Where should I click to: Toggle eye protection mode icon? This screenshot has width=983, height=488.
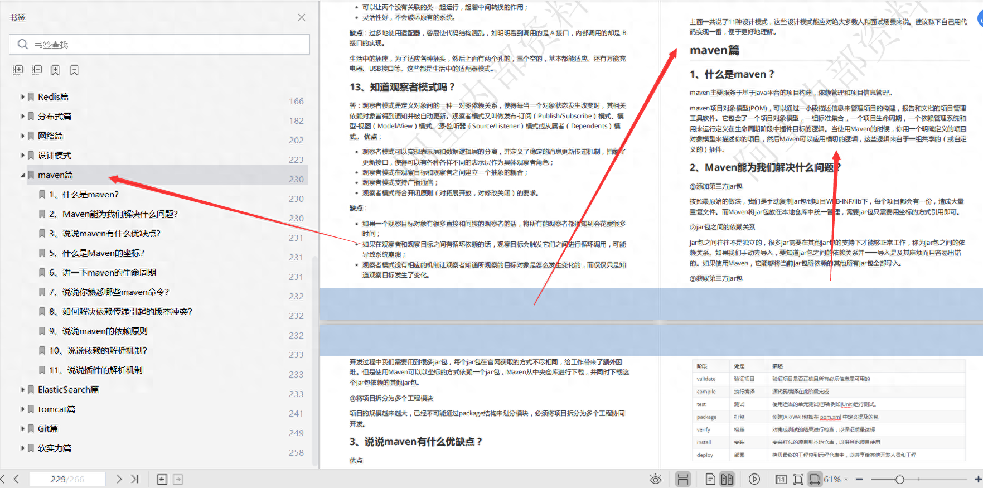[x=656, y=479]
